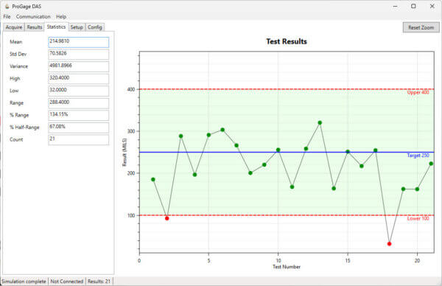Image resolution: width=442 pixels, height=286 pixels.
Task: Click the 'Not Connected' status entry
Action: [x=67, y=282]
